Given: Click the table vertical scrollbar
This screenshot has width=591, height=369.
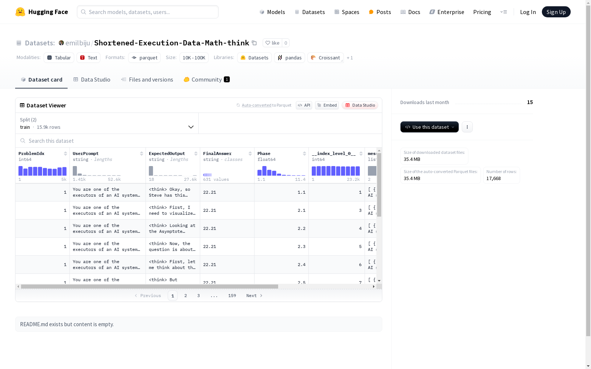Looking at the screenshot, I should pyautogui.click(x=379, y=185).
